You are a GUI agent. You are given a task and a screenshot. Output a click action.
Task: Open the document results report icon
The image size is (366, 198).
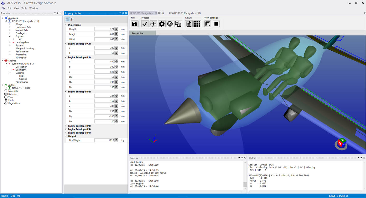(189, 24)
